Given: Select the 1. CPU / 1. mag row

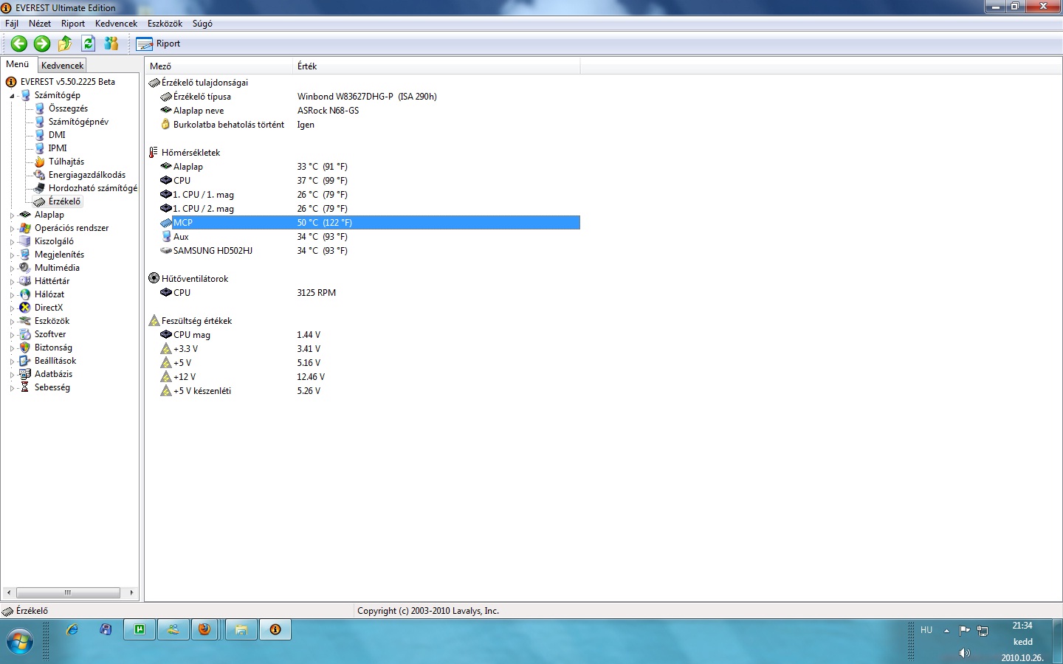Looking at the screenshot, I should point(362,195).
